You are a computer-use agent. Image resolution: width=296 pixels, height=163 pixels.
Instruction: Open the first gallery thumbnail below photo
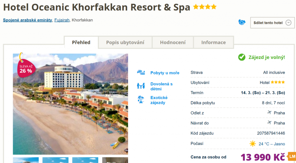[x=26, y=160]
